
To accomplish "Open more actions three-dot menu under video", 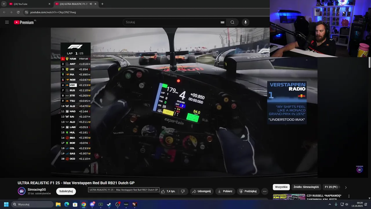I will click(x=265, y=191).
